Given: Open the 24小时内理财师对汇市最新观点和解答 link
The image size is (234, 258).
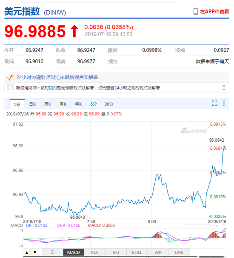Looking at the screenshot, I should (x=57, y=77).
